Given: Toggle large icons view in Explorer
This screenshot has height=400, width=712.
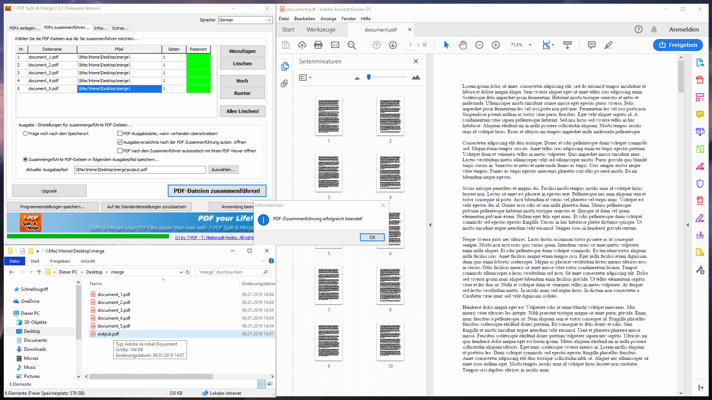Looking at the screenshot, I should point(270,384).
